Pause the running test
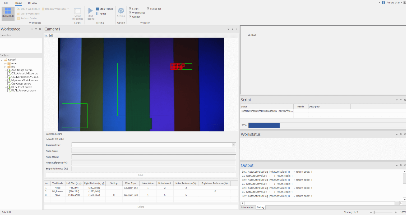 pos(101,14)
